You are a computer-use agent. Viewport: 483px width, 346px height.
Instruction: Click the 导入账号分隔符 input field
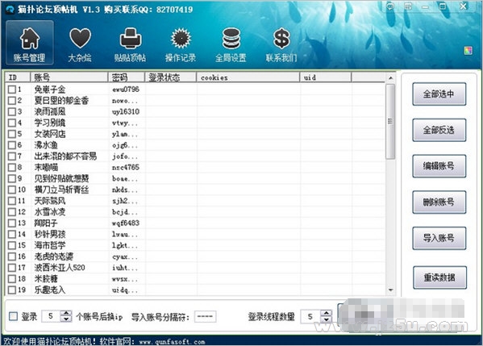(x=205, y=316)
